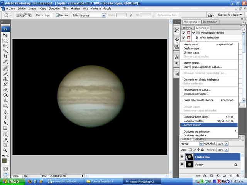Image resolution: width=247 pixels, height=185 pixels.
Task: Select the History Brush tool
Action: (5, 84)
